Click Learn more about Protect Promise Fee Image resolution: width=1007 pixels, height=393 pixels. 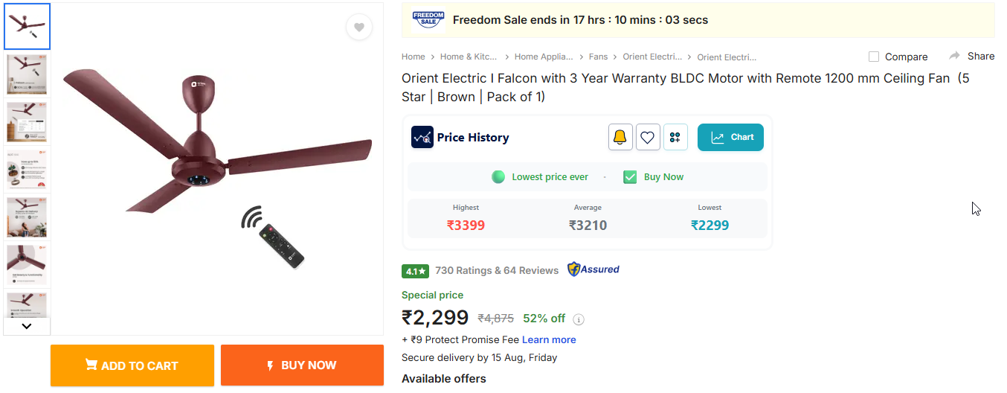pos(549,339)
